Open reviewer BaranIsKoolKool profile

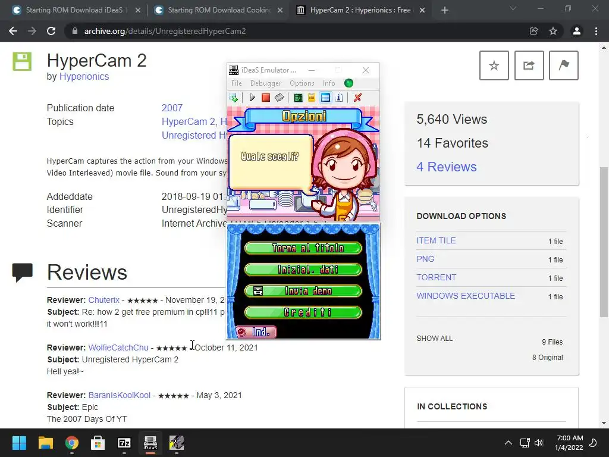(x=119, y=395)
